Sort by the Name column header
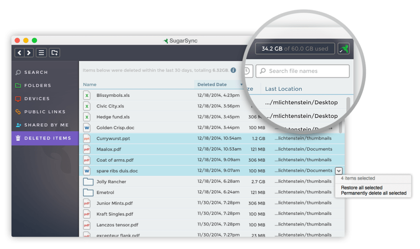The width and height of the screenshot is (420, 249). point(90,85)
